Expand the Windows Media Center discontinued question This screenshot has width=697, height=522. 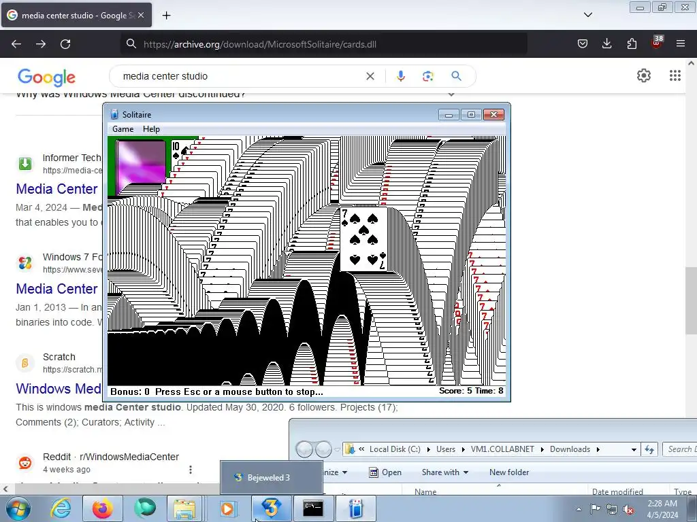pyautogui.click(x=452, y=94)
